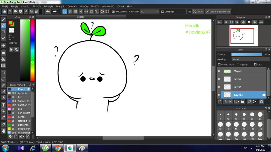Expand the add-layer dropdown arrow
271x152 pixels.
238,102
